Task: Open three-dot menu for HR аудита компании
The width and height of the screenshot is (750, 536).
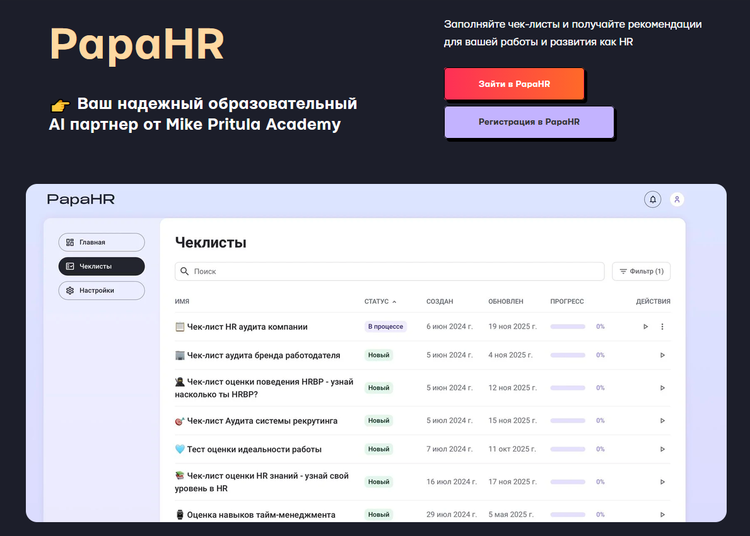Action: pyautogui.click(x=662, y=327)
